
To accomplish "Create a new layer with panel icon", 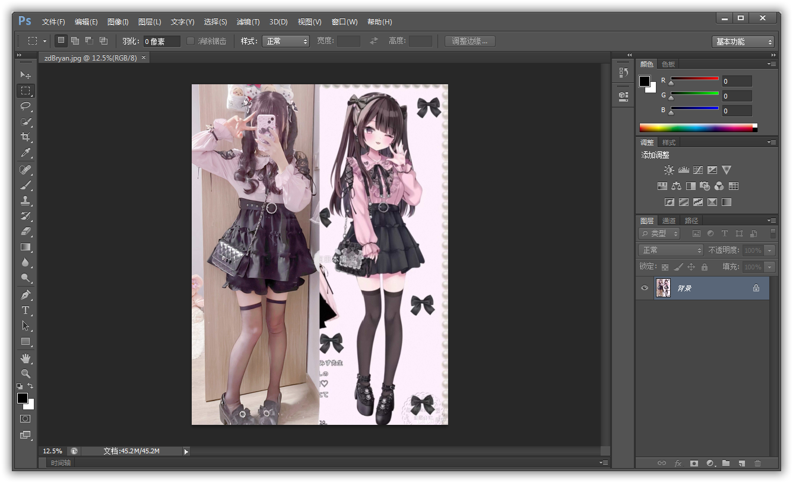I will [x=741, y=463].
